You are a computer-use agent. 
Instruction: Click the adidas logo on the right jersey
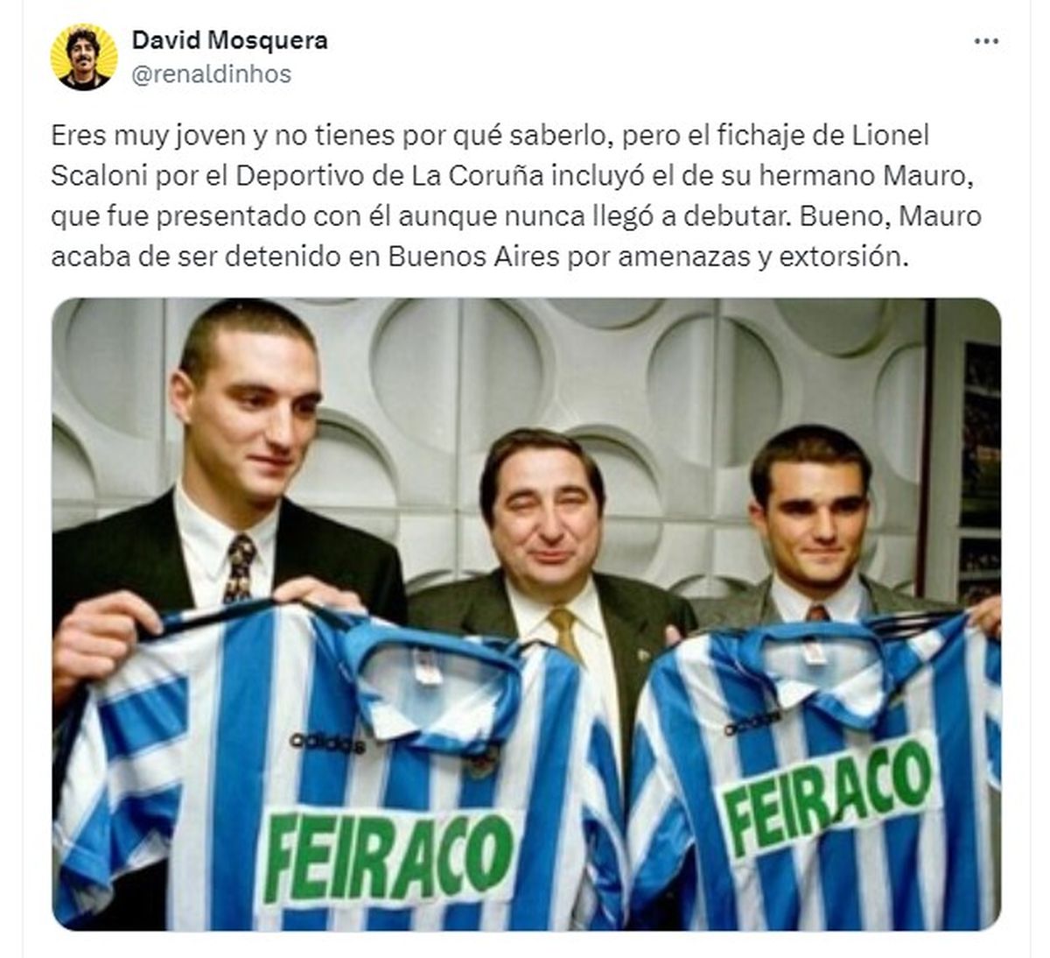click(x=752, y=723)
